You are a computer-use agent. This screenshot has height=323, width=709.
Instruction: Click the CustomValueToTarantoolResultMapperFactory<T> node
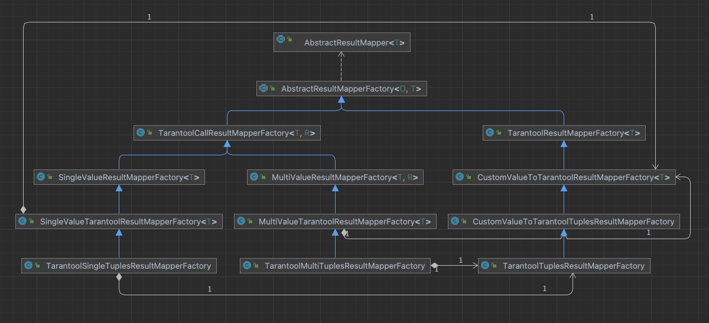[564, 177]
